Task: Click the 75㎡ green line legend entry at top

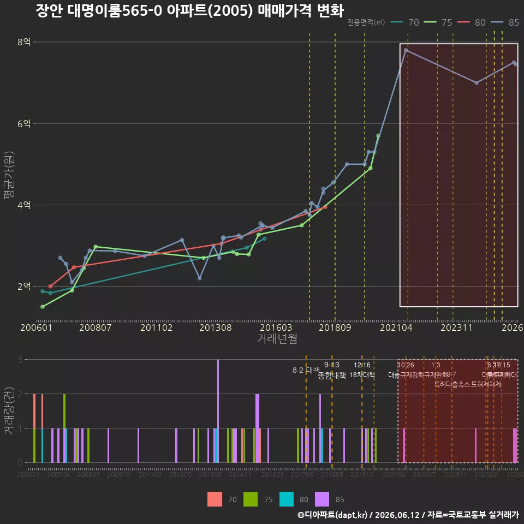Action: [438, 22]
